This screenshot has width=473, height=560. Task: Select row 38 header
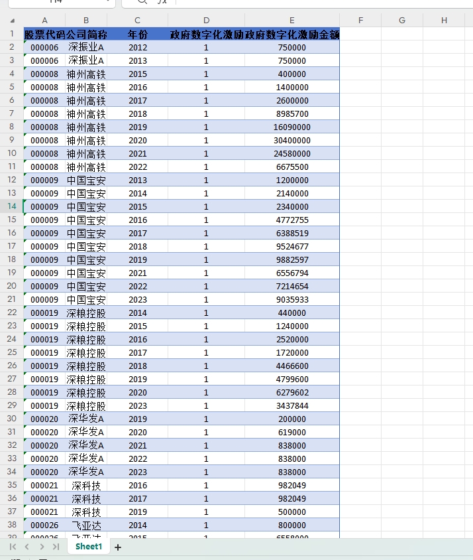12,525
